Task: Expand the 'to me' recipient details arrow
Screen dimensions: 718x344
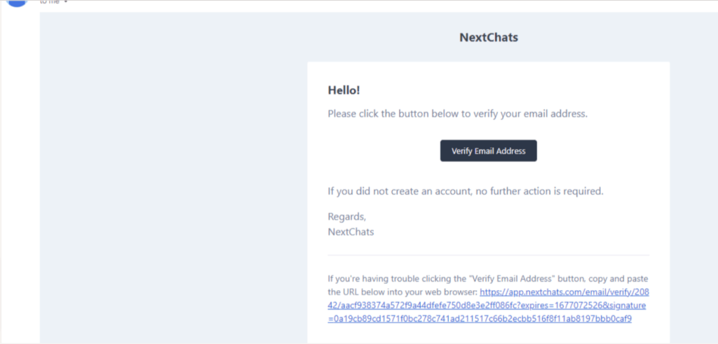Action: click(66, 2)
